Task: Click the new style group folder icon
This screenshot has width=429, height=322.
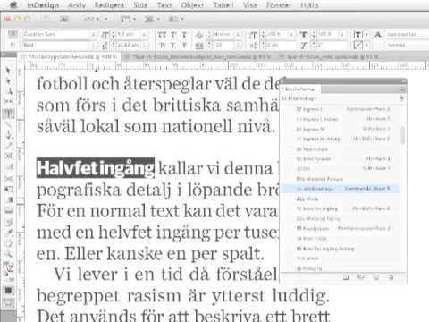Action: pyautogui.click(x=346, y=277)
